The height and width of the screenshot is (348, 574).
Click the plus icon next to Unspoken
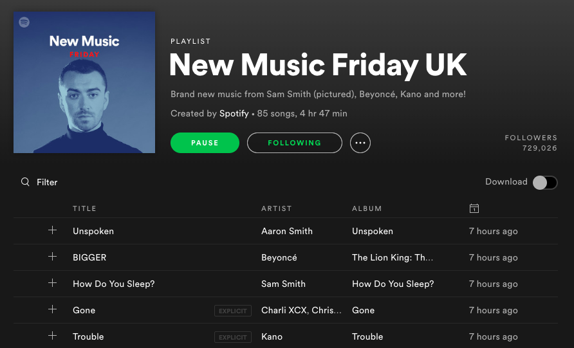coord(52,230)
